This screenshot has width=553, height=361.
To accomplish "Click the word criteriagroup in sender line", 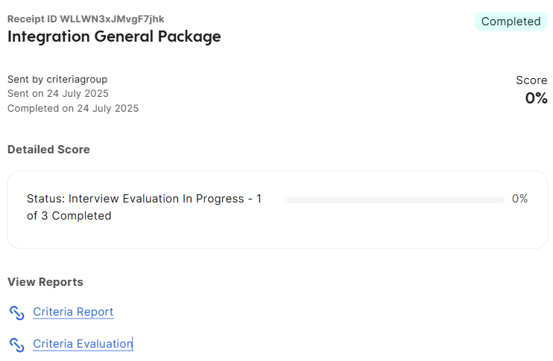I will pos(77,80).
